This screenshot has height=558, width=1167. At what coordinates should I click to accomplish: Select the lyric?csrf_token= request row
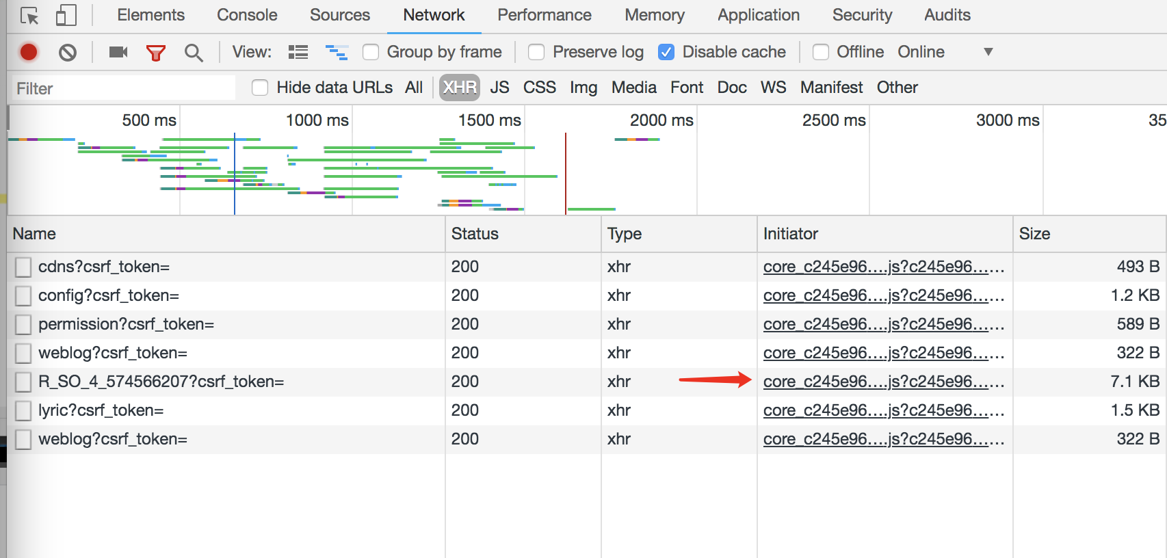coord(101,410)
